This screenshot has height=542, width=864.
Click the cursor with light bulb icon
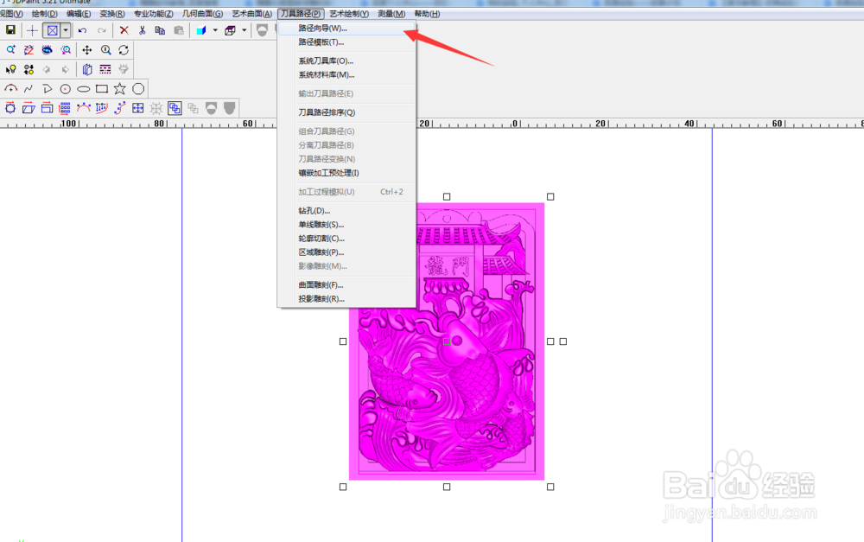pyautogui.click(x=10, y=69)
